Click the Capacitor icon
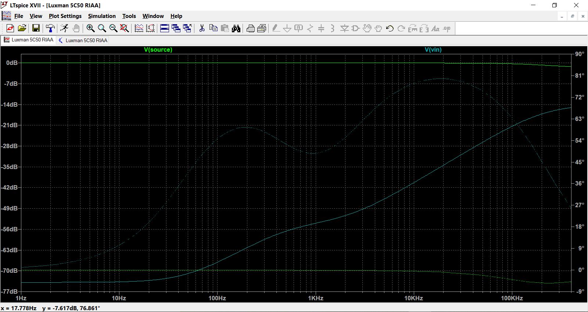Image resolution: width=588 pixels, height=312 pixels. click(x=321, y=28)
